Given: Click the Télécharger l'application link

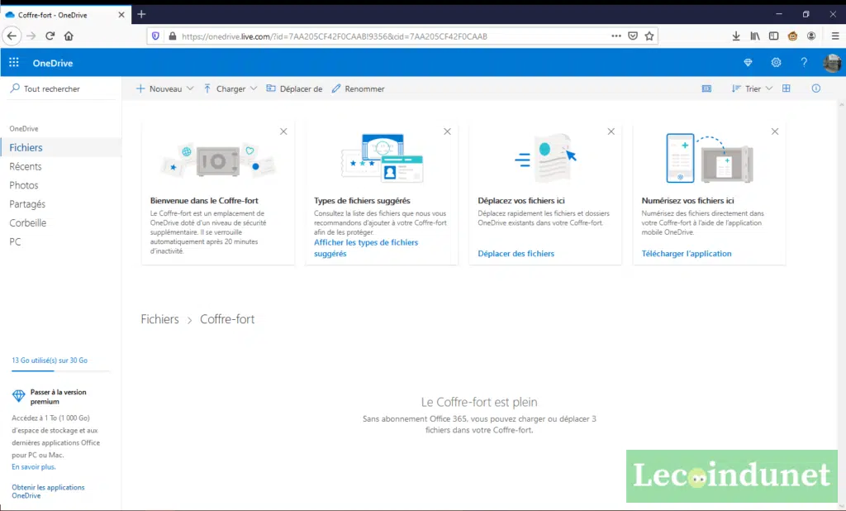Looking at the screenshot, I should pyautogui.click(x=687, y=253).
